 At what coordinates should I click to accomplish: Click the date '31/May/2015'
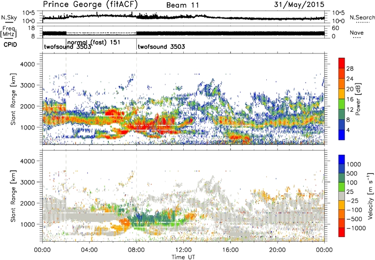point(299,5)
